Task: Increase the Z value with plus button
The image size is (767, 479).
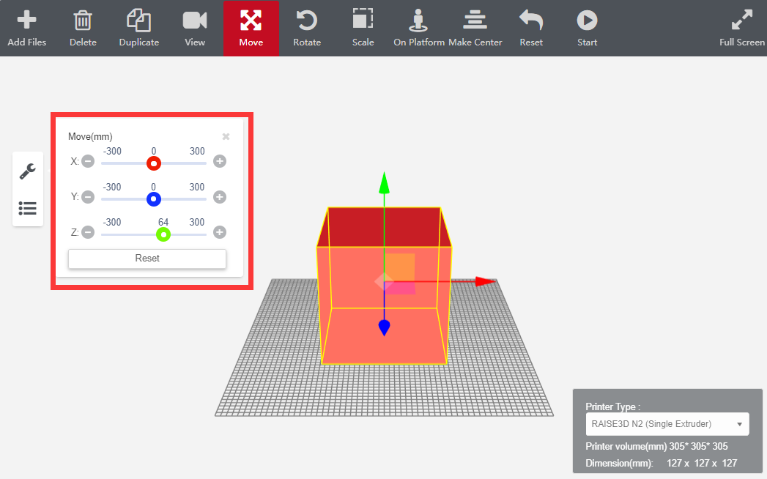Action: tap(219, 232)
